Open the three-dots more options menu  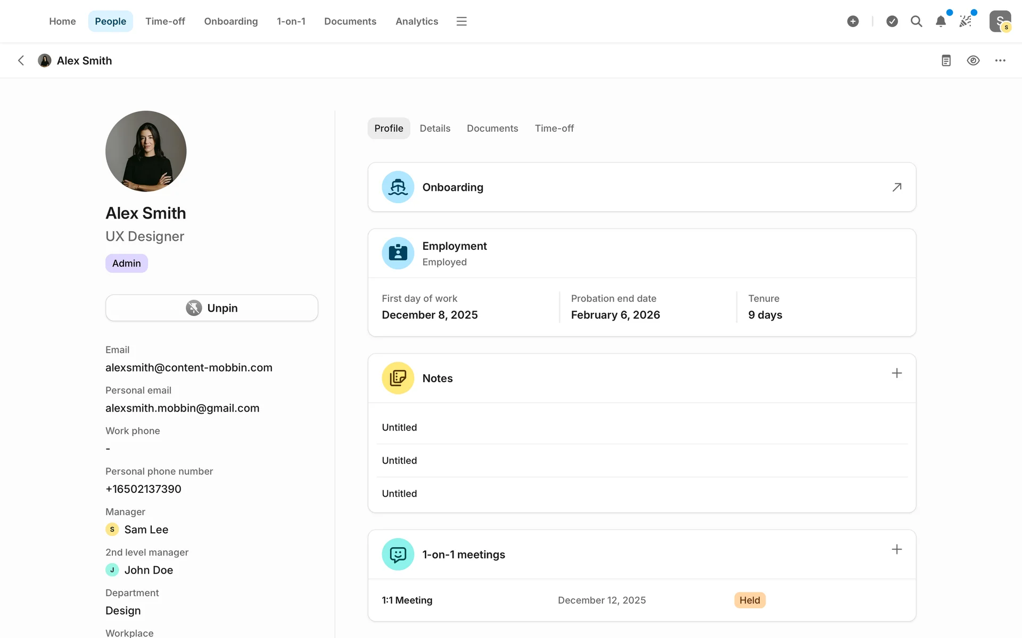tap(1000, 61)
